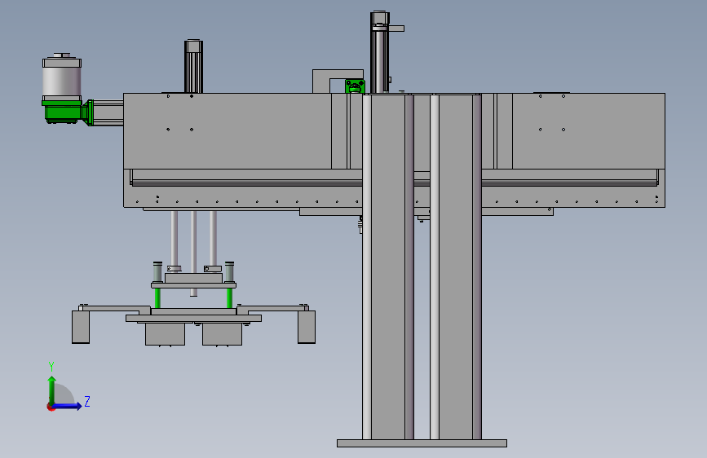Select the right square block under the gripper plate
Image resolution: width=707 pixels, height=458 pixels.
222,334
